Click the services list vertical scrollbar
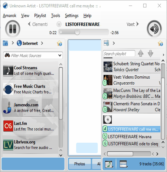 point(61,107)
